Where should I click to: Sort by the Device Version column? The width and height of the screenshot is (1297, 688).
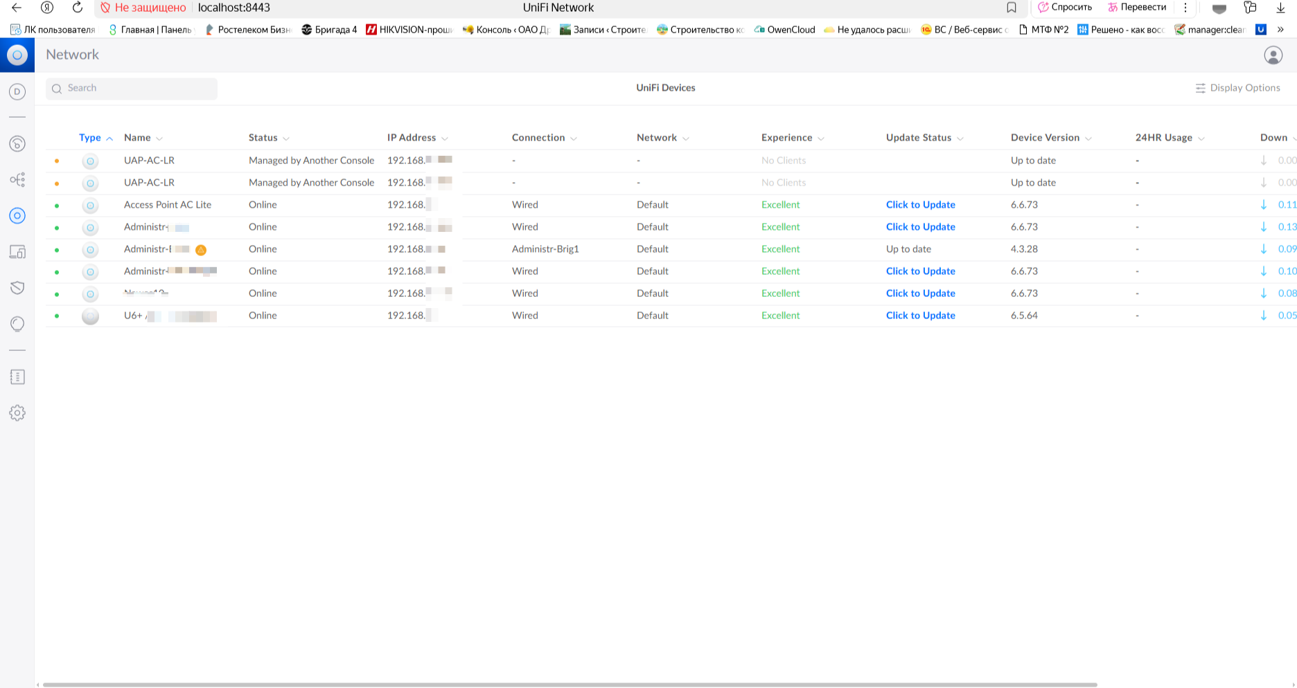[1045, 138]
